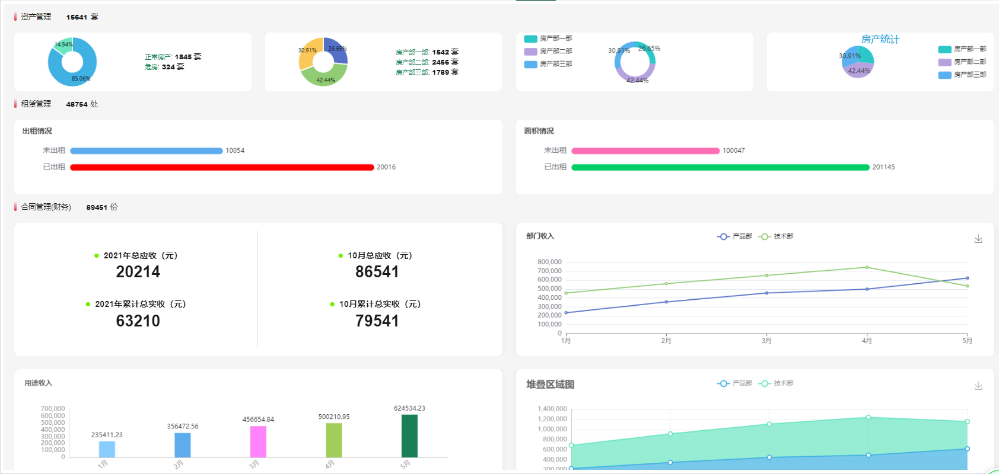Click the 堆叠区域图 chart title
The height and width of the screenshot is (474, 999).
(x=550, y=385)
